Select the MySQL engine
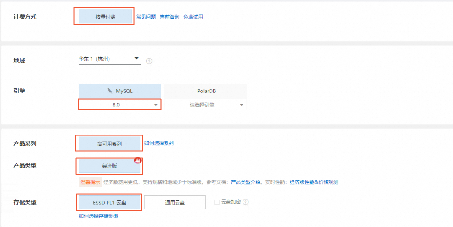This screenshot has height=227, width=453. [x=120, y=91]
